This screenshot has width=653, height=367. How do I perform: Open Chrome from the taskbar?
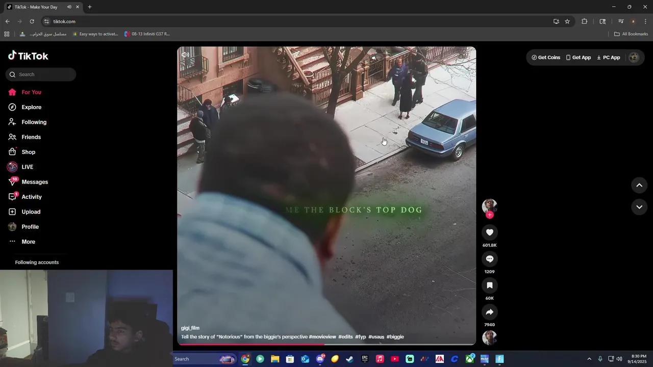[x=245, y=359]
